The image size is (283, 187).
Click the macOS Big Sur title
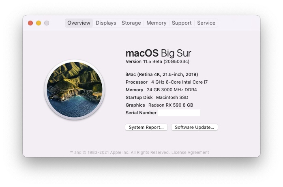tap(158, 53)
